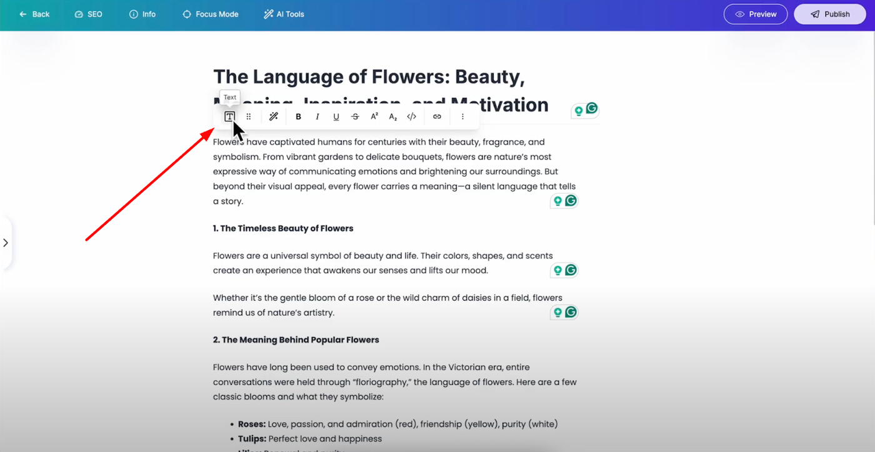Apply superscript formatting
The height and width of the screenshot is (452, 875).
[374, 117]
